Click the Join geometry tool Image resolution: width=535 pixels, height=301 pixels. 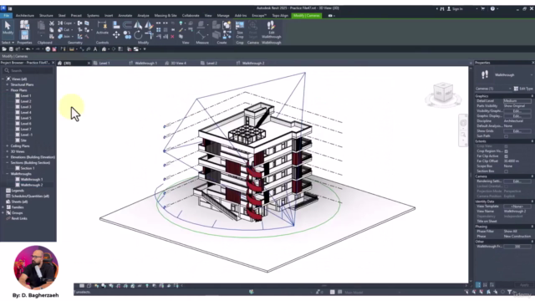click(65, 37)
